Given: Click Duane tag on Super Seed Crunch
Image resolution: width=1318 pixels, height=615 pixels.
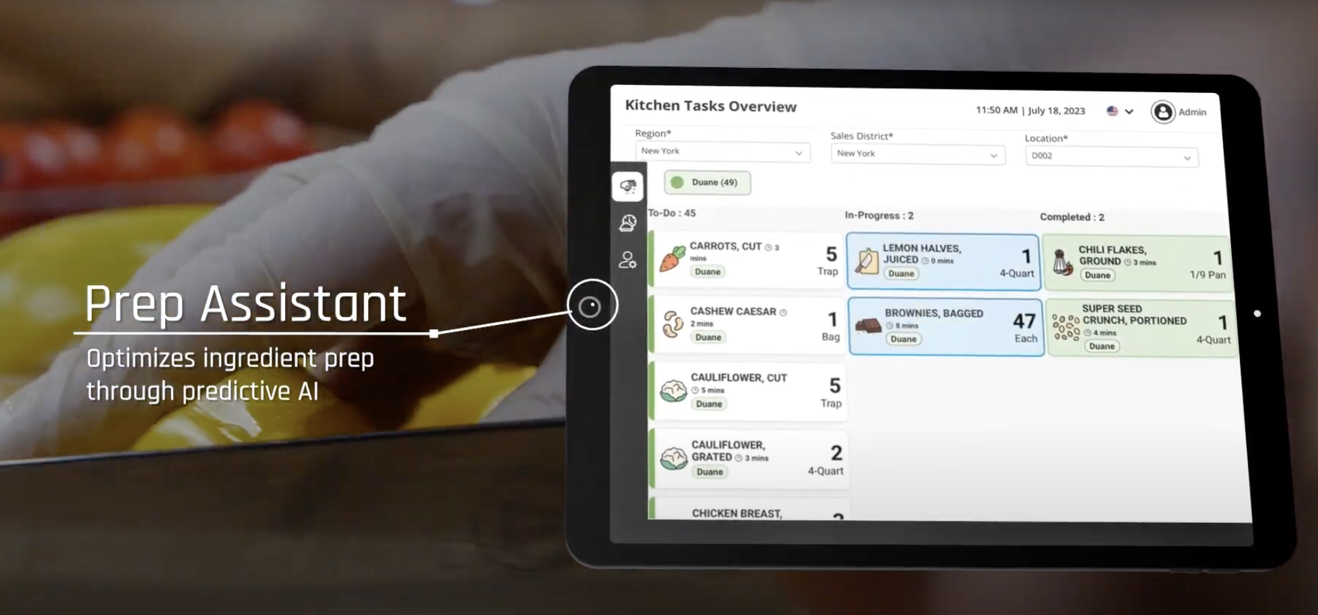Looking at the screenshot, I should 1102,346.
